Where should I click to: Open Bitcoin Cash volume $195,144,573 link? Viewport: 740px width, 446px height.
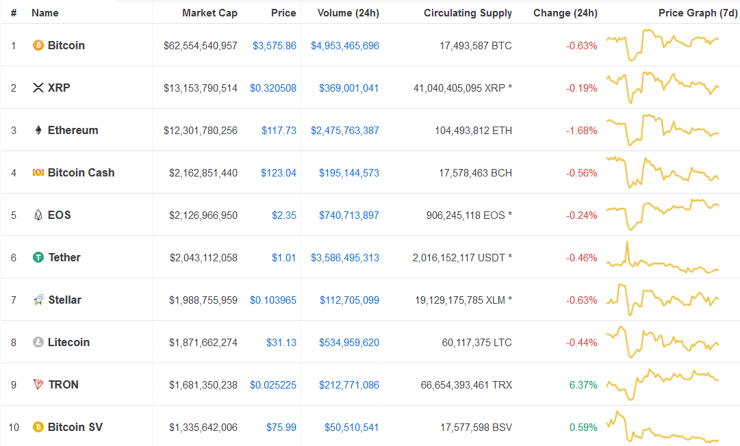click(349, 173)
